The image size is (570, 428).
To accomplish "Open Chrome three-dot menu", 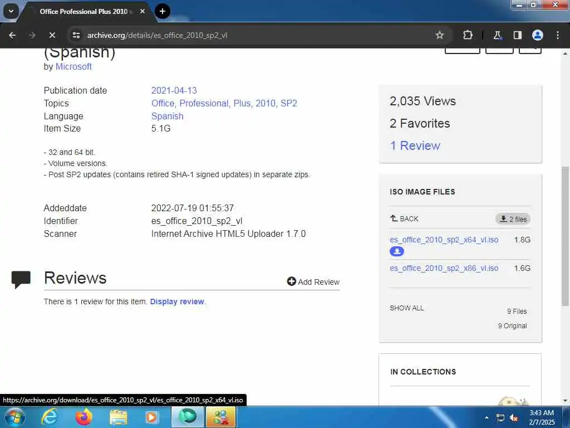I will pyautogui.click(x=558, y=35).
